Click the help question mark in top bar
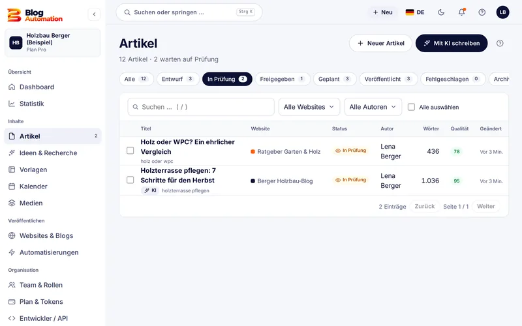The height and width of the screenshot is (326, 522). (482, 12)
